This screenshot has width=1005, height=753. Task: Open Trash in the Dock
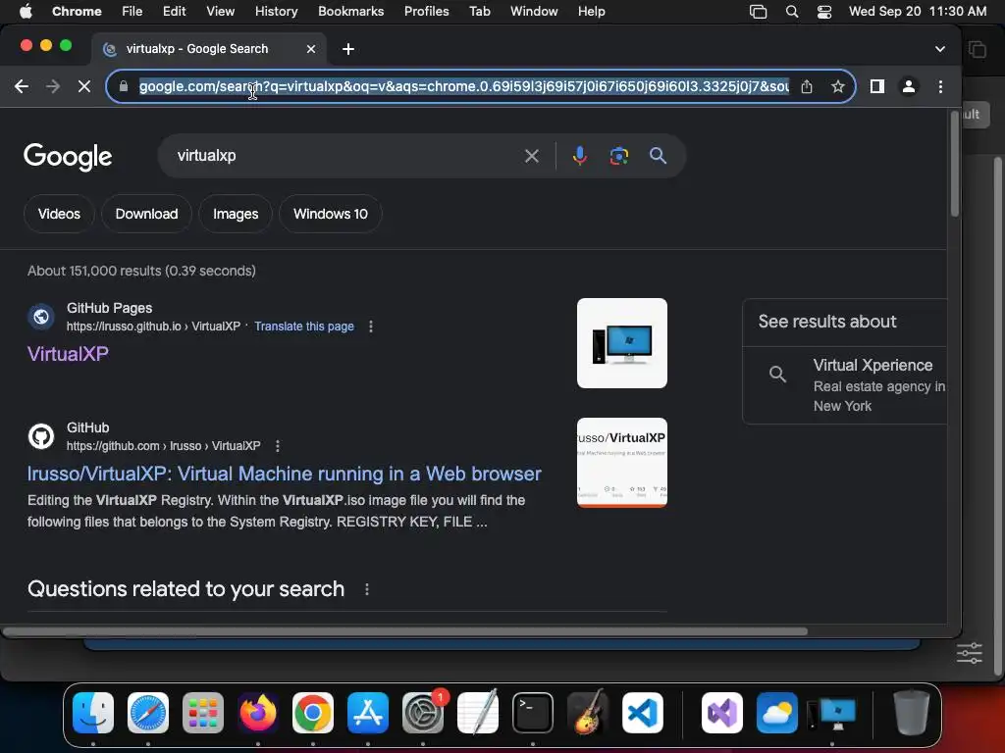coord(912,713)
